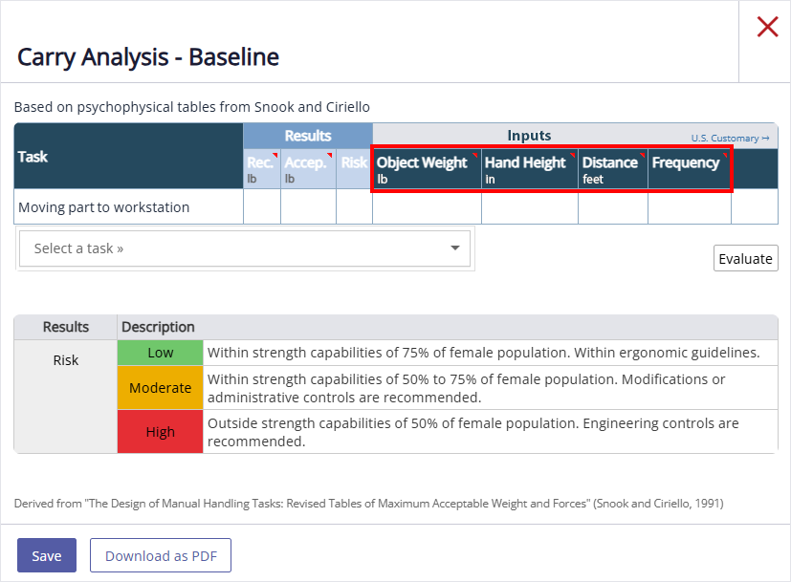Save the carry analysis
The image size is (791, 582).
click(x=46, y=555)
